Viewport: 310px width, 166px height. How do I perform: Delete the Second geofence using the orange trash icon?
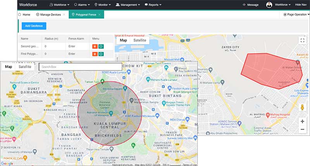(x=95, y=46)
